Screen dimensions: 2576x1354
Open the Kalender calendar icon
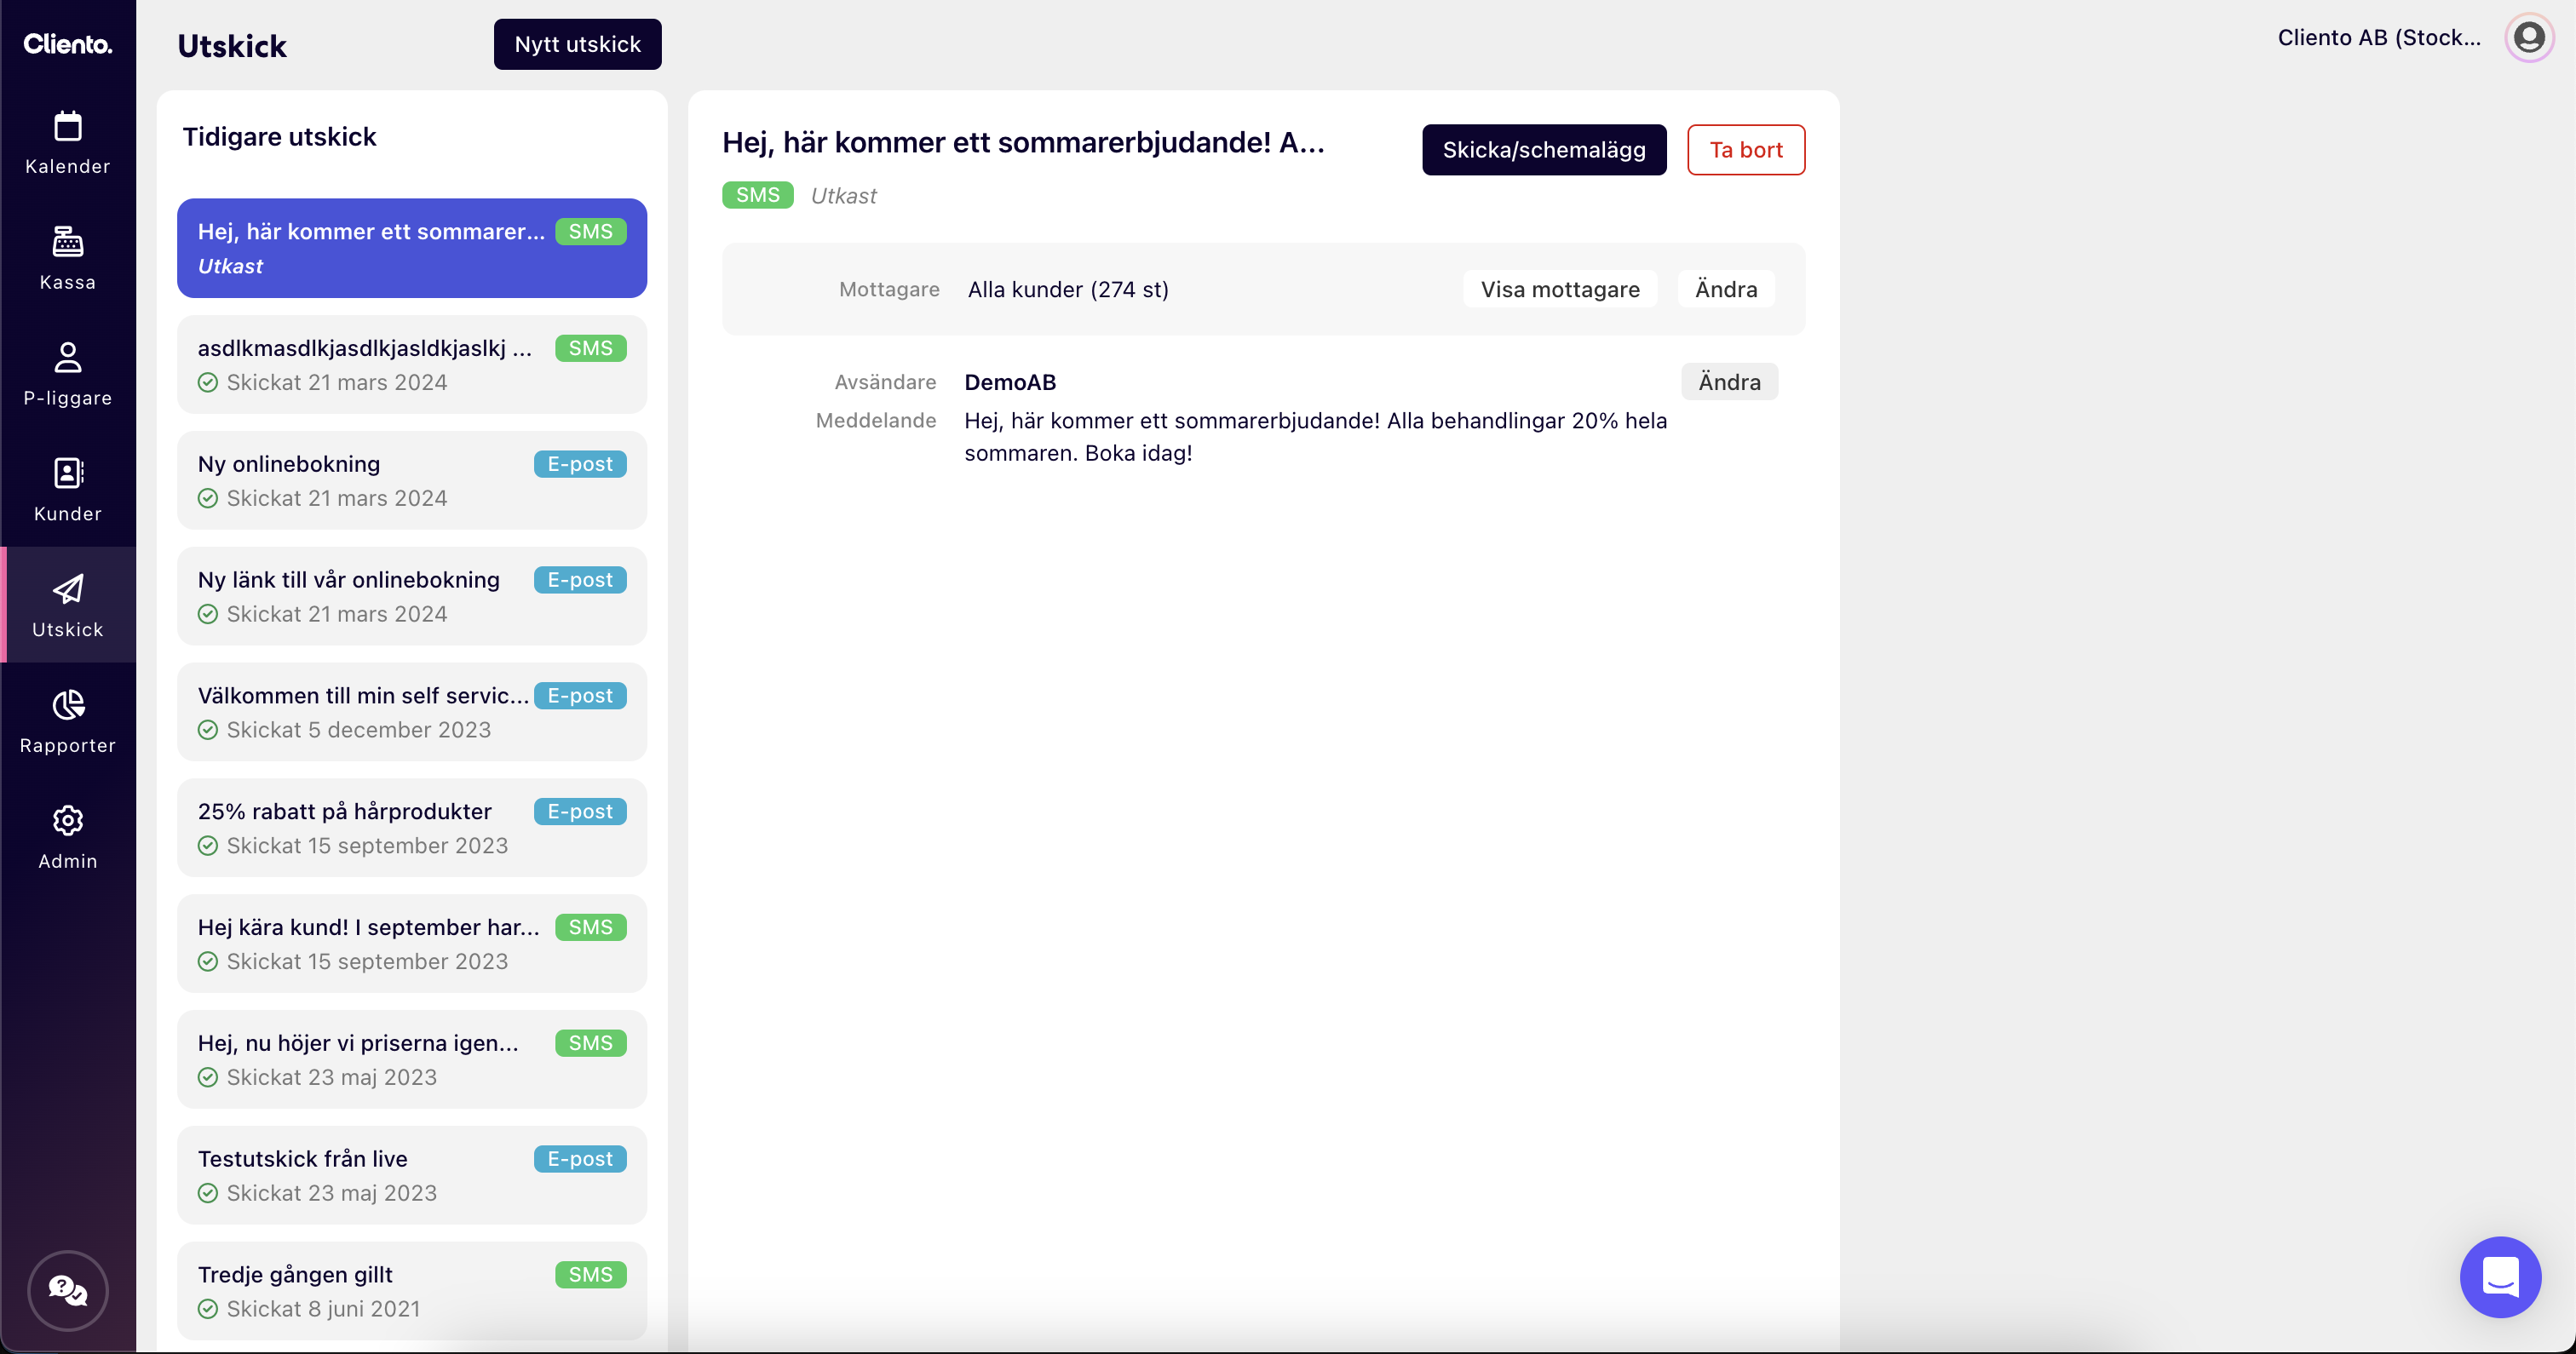(68, 126)
